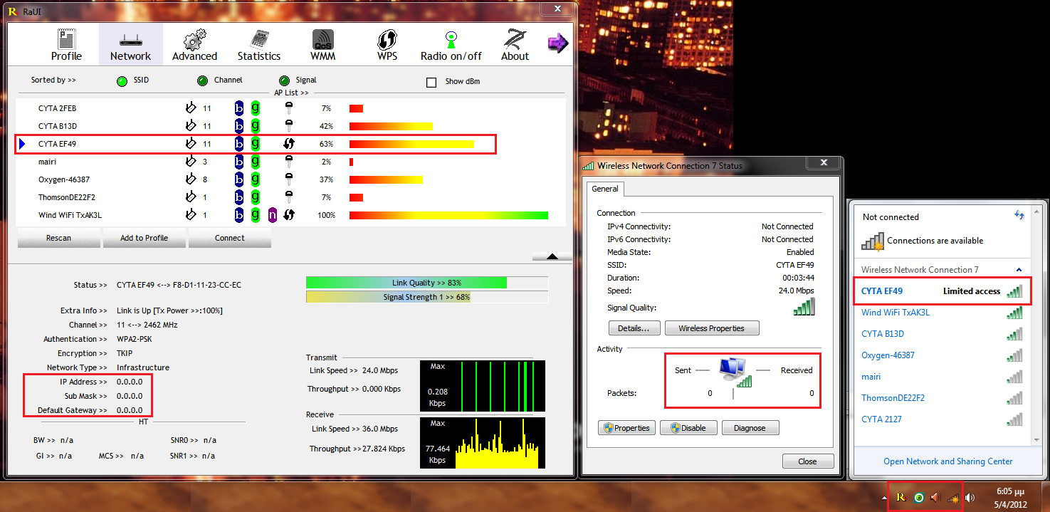Viewport: 1050px width, 512px height.
Task: Select CYTA 2127 in network flyout
Action: tap(943, 419)
